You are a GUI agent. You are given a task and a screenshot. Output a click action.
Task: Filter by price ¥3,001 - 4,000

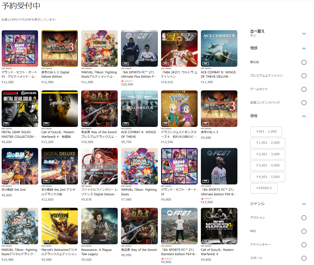pos(268,165)
